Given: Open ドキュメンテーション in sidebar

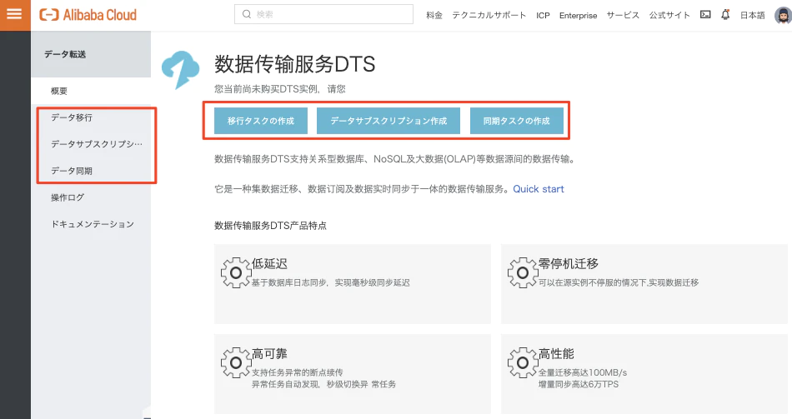Looking at the screenshot, I should [x=91, y=224].
